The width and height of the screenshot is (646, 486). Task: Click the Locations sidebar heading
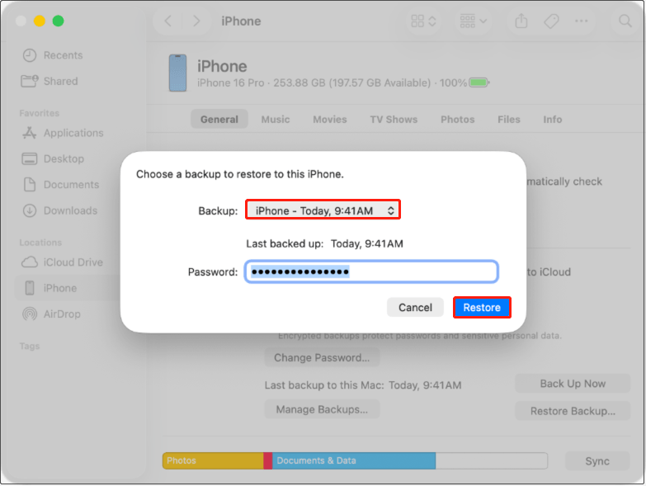(x=40, y=243)
